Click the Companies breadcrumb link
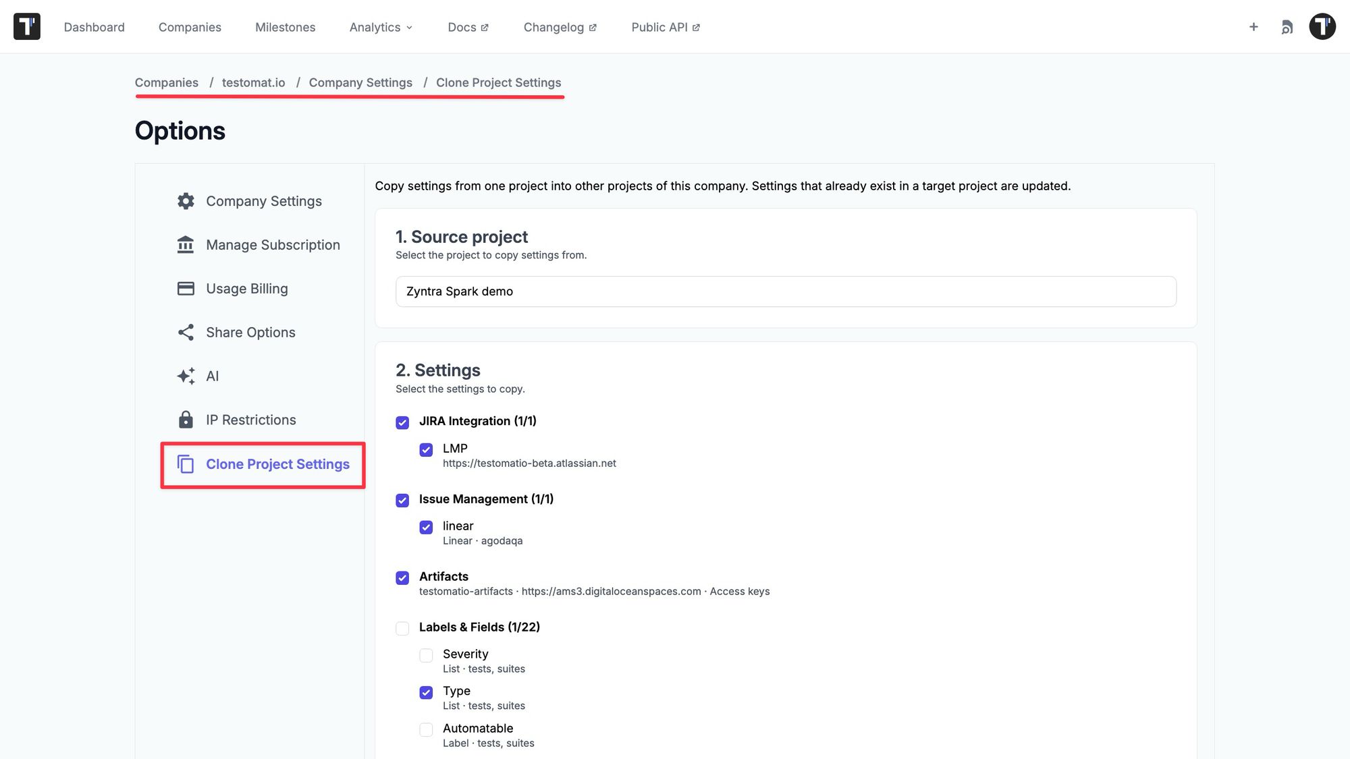 click(x=166, y=82)
